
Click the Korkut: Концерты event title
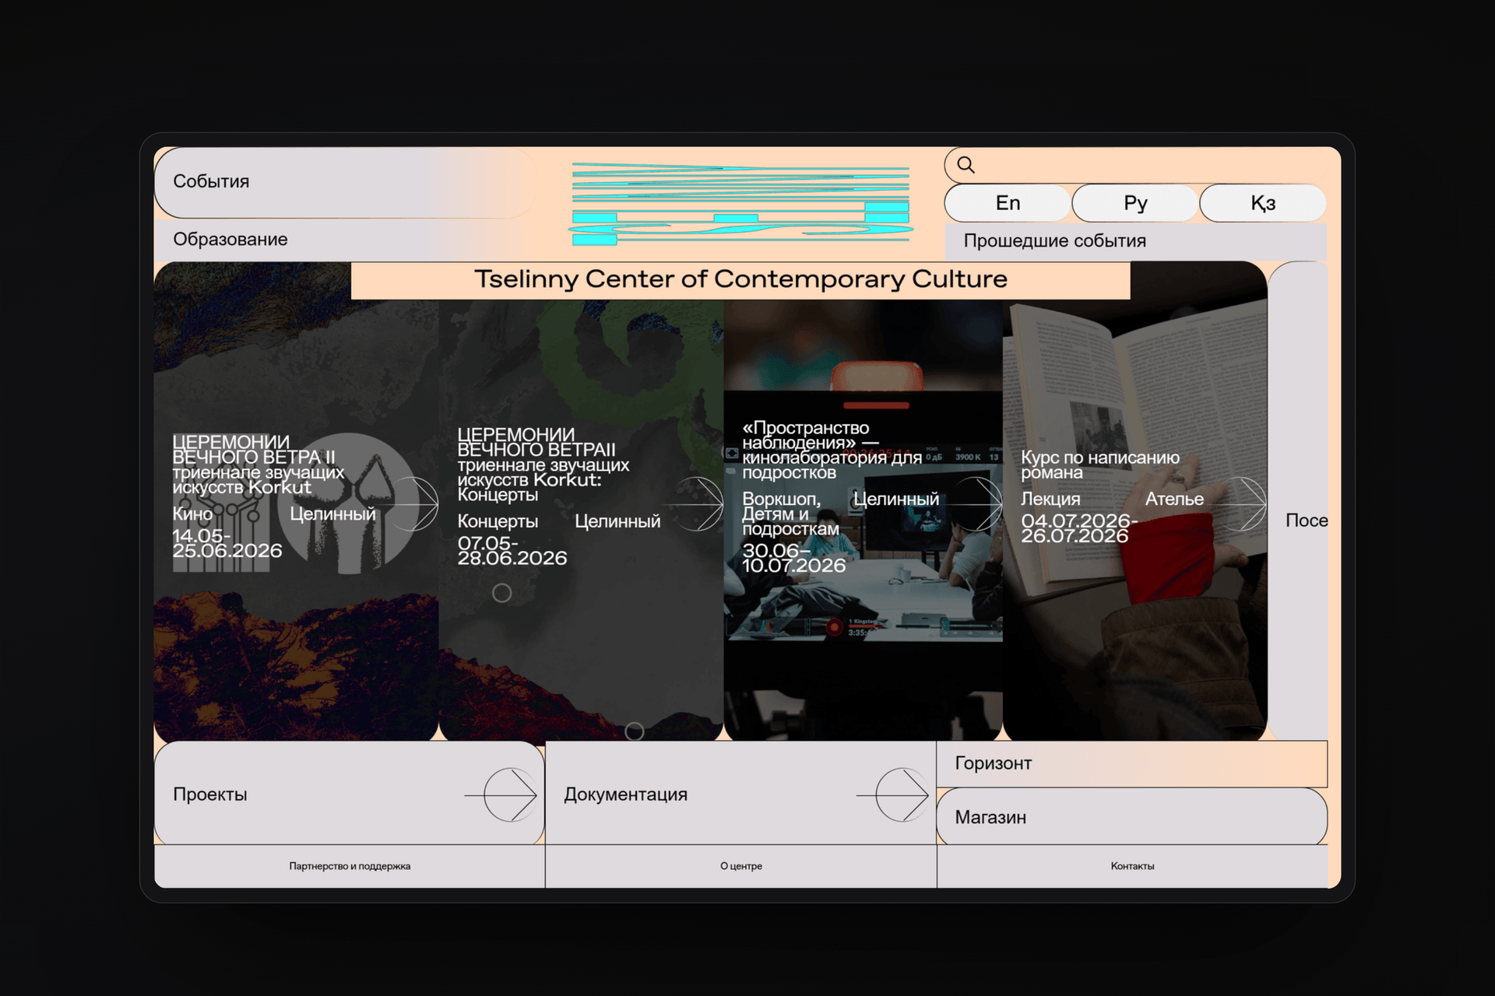[543, 465]
